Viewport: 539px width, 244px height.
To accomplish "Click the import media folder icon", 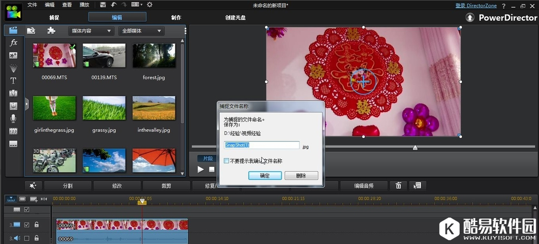I will (x=31, y=31).
